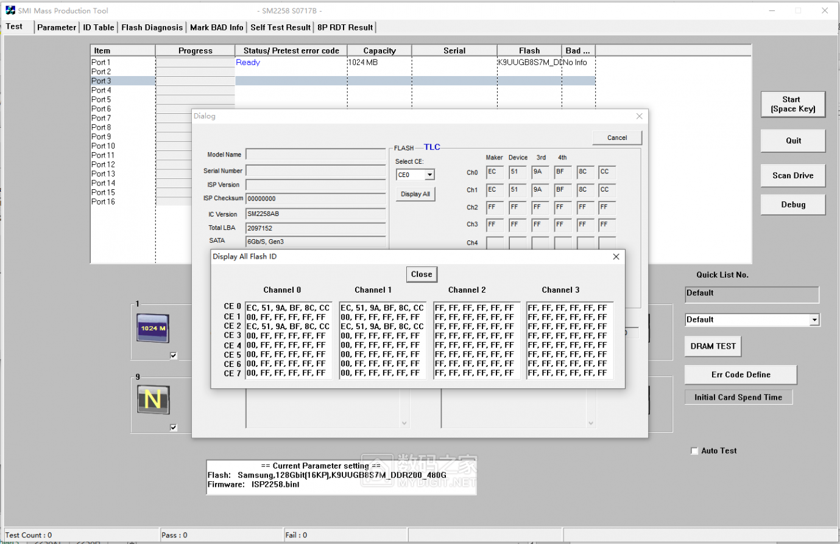Toggle the checkbox under slot 1

pos(174,355)
